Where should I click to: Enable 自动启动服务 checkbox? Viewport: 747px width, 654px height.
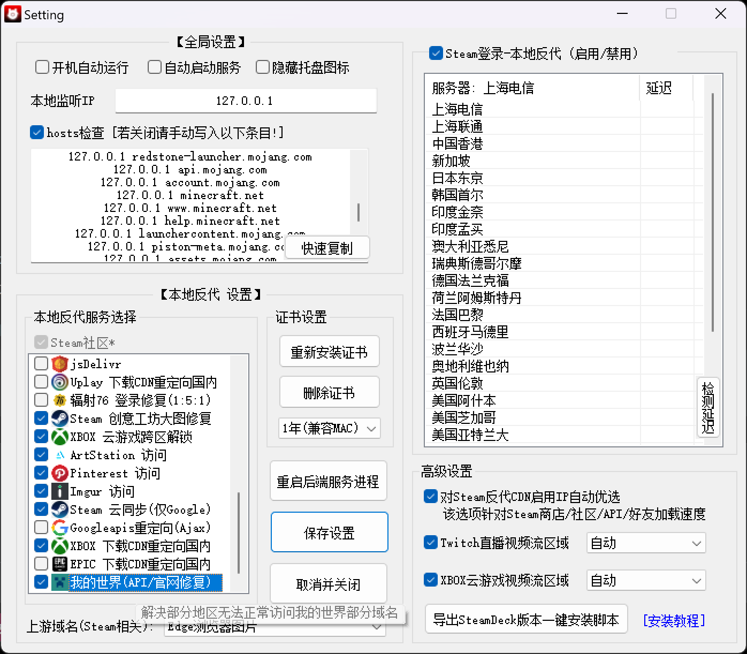tap(154, 67)
